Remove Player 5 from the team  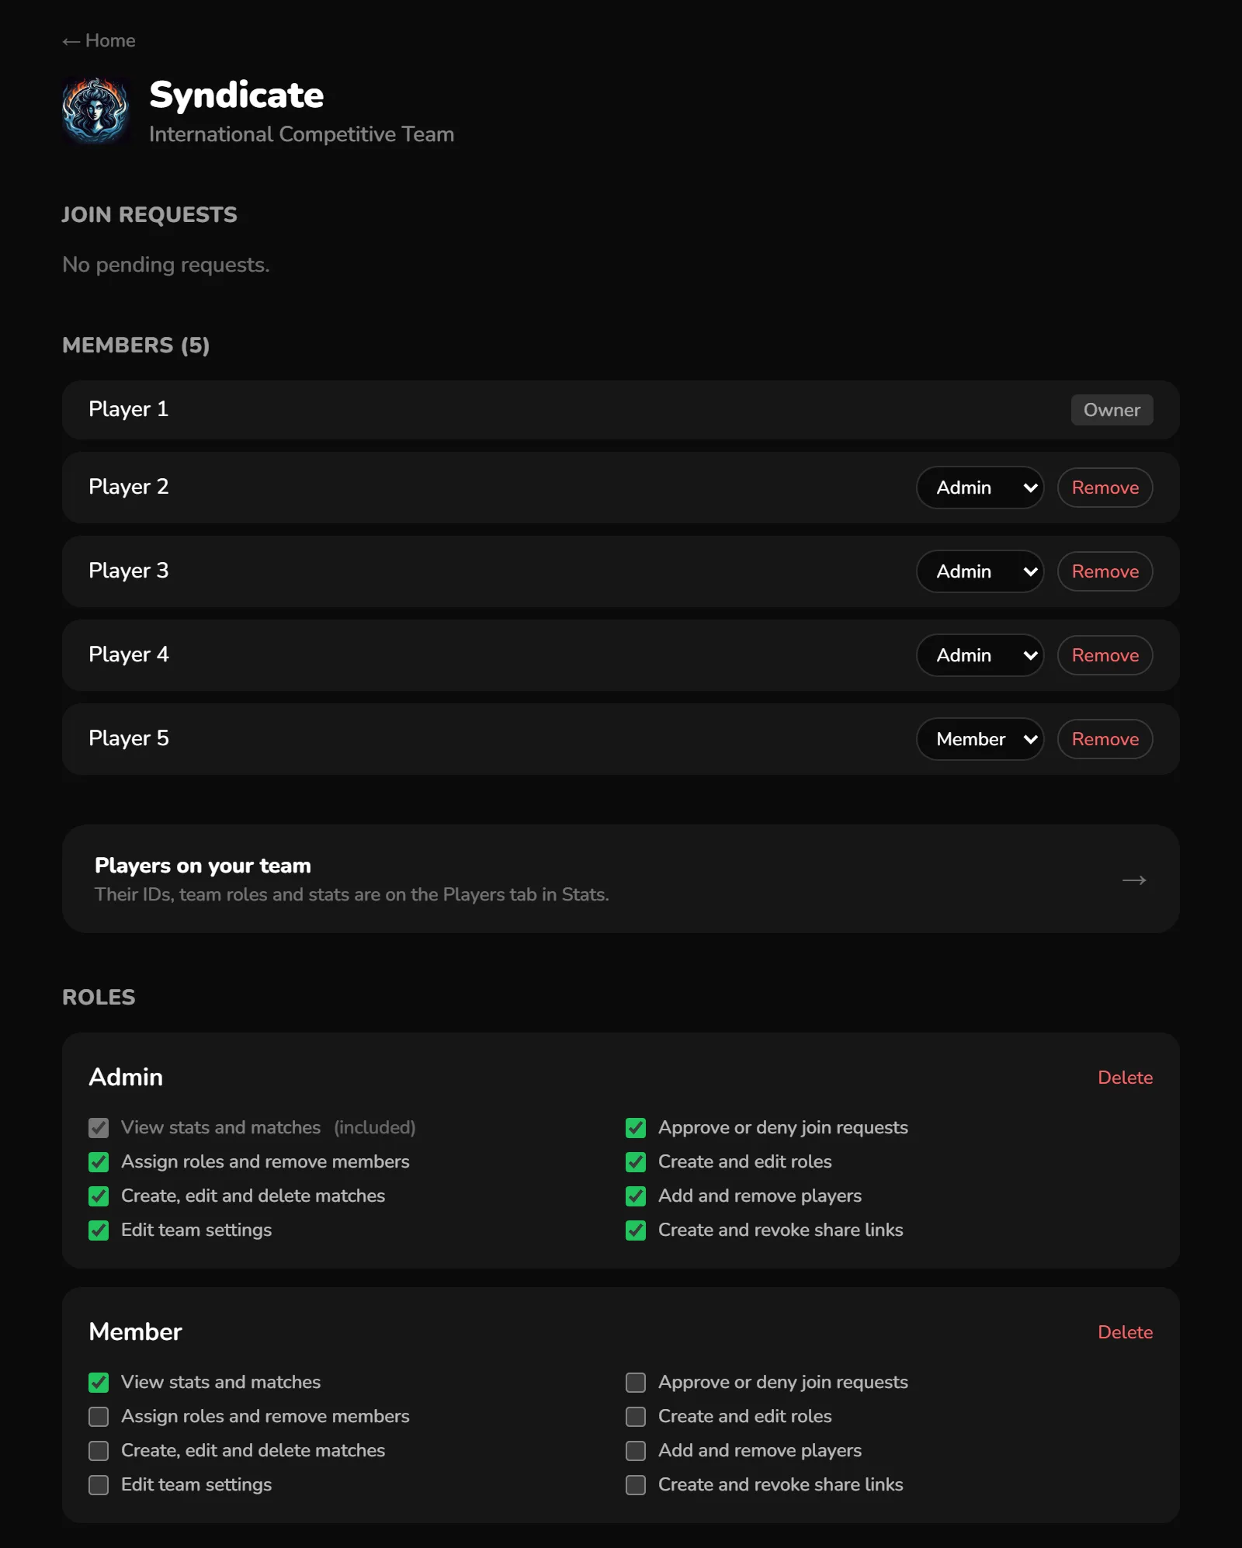coord(1105,739)
